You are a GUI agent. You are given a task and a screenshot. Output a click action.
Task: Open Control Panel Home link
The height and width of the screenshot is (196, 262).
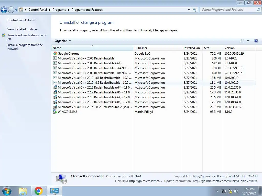pos(21,20)
